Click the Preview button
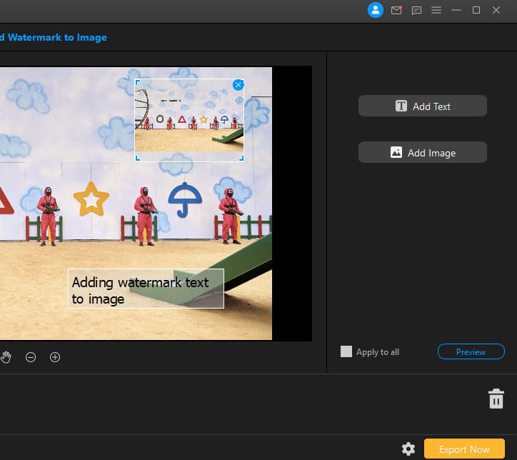Image resolution: width=517 pixels, height=460 pixels. click(x=471, y=351)
